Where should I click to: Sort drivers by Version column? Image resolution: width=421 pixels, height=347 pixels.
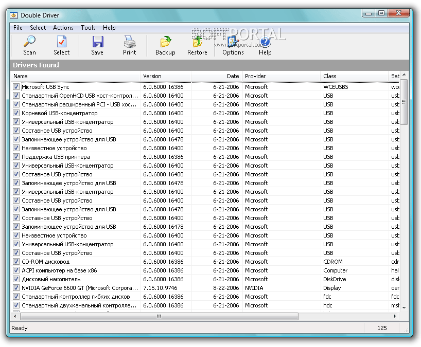(166, 76)
